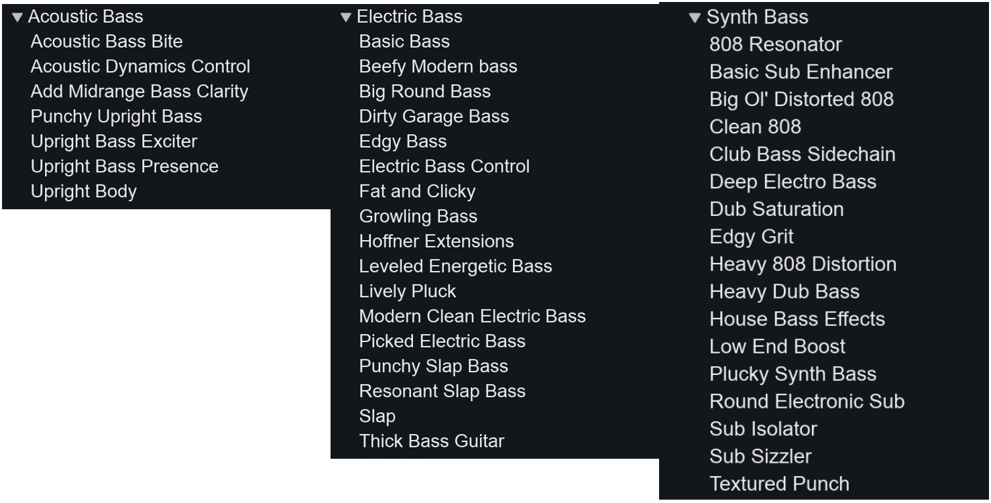
Task: Collapse the Electric Bass category
Action: [x=346, y=17]
